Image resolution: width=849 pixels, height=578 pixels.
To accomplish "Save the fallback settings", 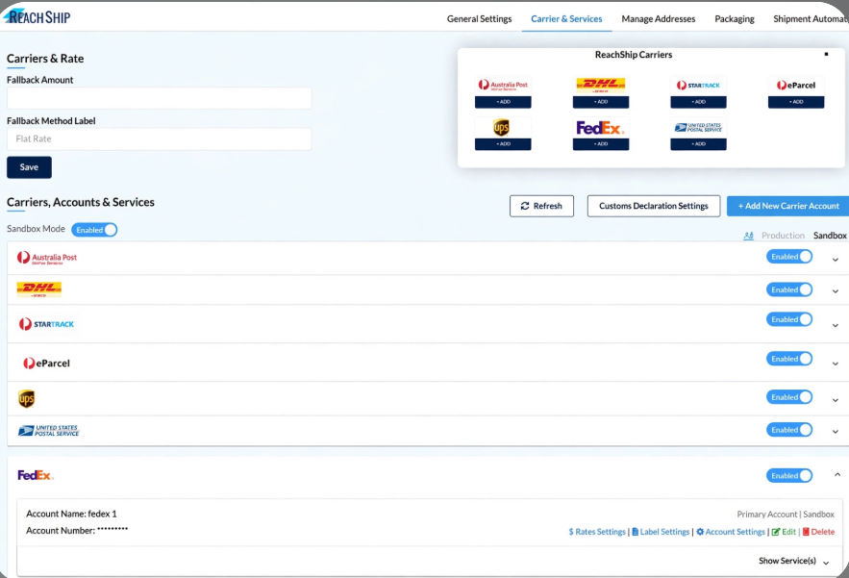I will tap(29, 167).
